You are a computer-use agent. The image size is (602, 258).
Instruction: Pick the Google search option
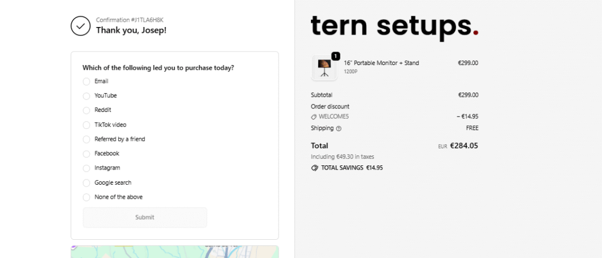coord(86,183)
